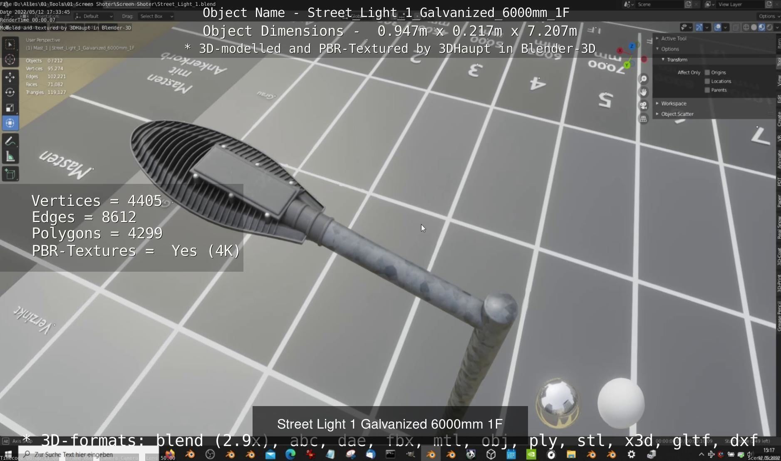781x461 pixels.
Task: Click the chrome HDRI preview sphere
Action: point(558,402)
